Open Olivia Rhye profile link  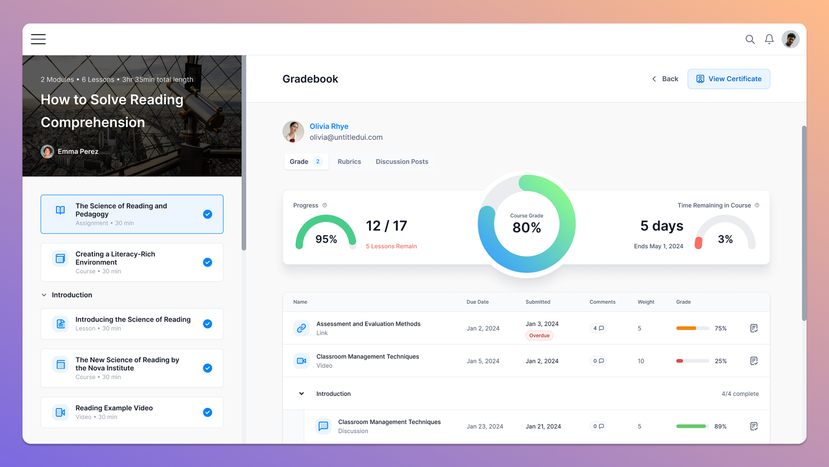click(329, 126)
